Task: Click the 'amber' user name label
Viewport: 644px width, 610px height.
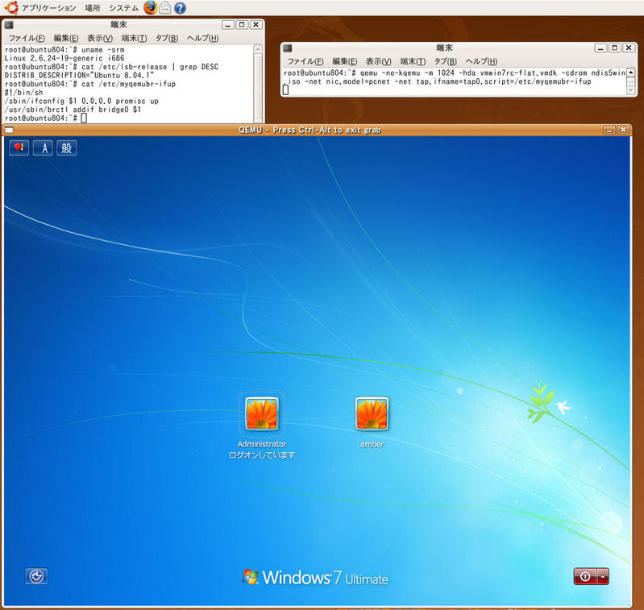Action: [372, 444]
